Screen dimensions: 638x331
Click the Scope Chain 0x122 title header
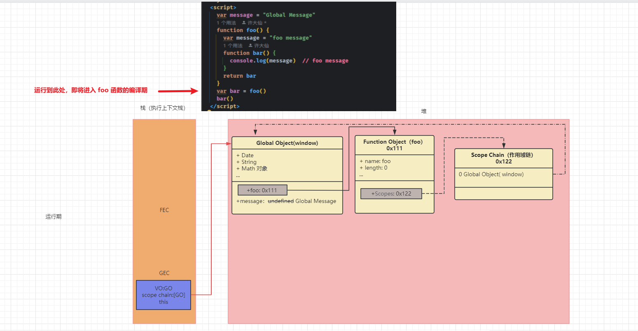503,158
